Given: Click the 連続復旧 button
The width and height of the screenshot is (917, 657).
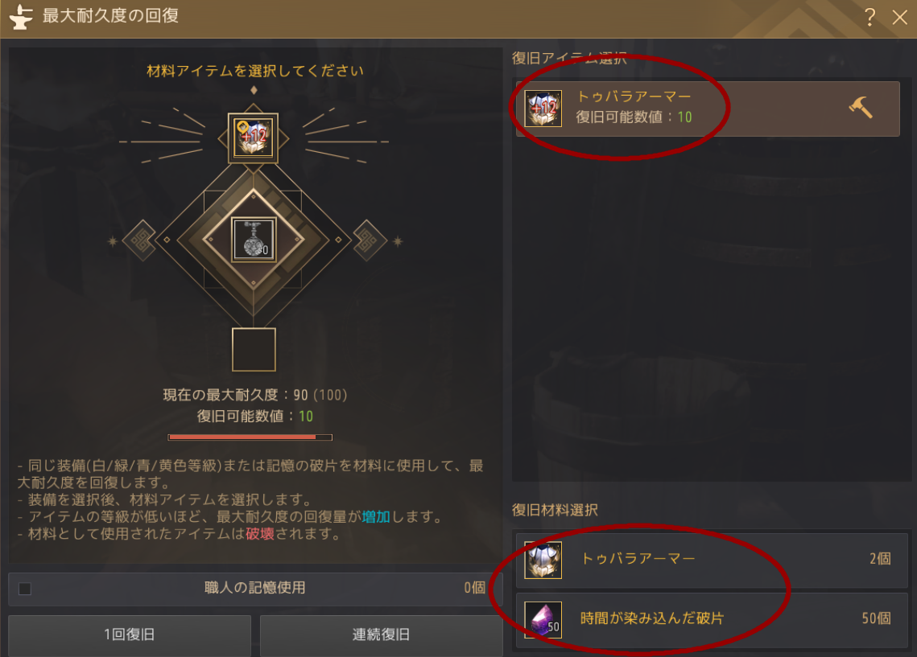Looking at the screenshot, I should 381,635.
